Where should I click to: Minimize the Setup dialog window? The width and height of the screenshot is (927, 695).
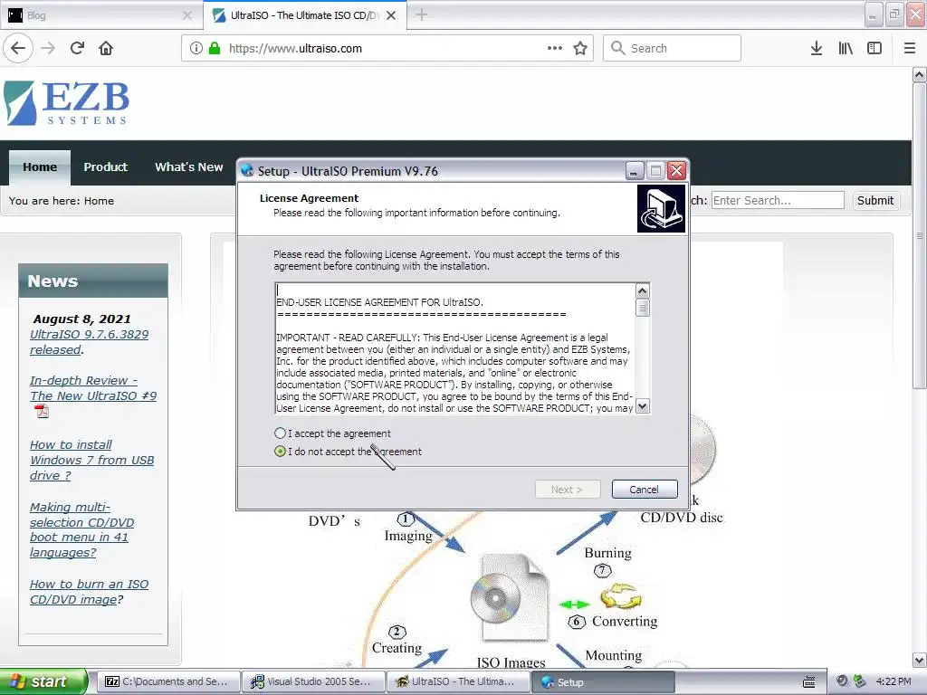coord(635,171)
